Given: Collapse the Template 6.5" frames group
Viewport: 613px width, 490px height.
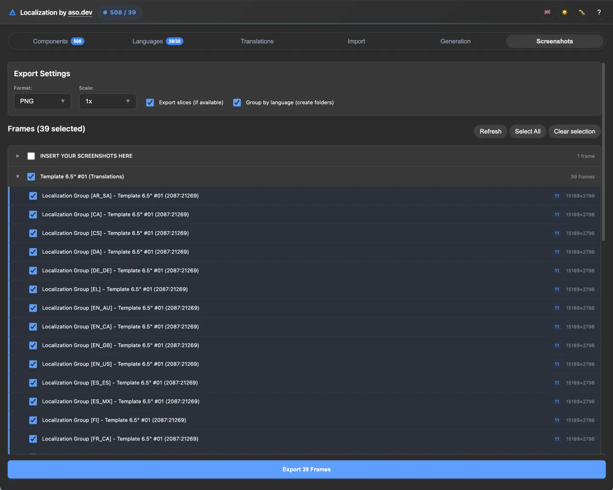Looking at the screenshot, I should click(x=17, y=176).
